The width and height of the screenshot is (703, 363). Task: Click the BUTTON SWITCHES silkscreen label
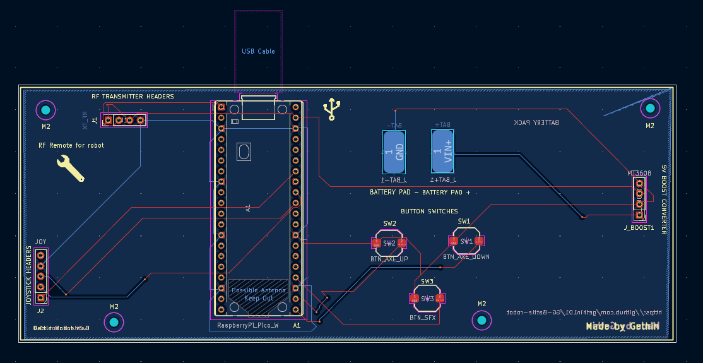(x=429, y=211)
